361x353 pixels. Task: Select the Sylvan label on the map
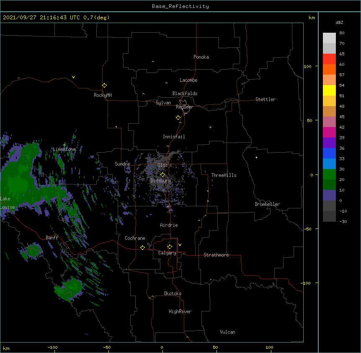tap(163, 103)
